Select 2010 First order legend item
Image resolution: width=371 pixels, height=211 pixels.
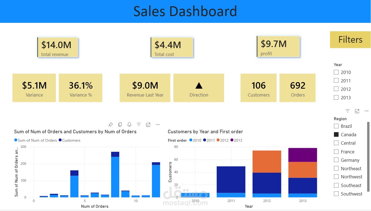tap(195, 140)
